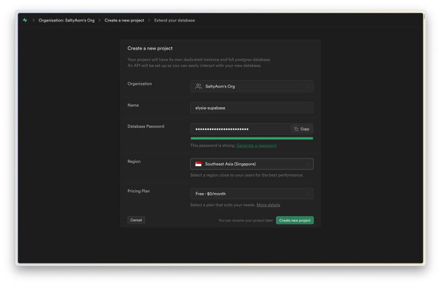441x286 pixels.
Task: Click the Create new project button
Action: point(295,221)
